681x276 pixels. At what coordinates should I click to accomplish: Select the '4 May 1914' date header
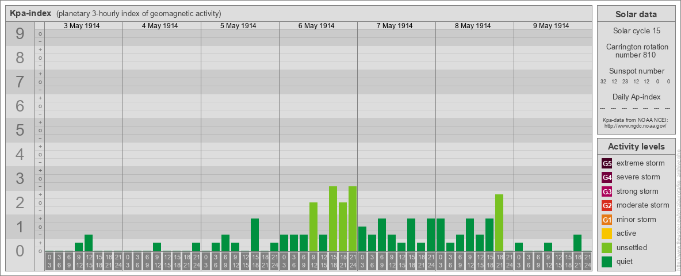tap(160, 26)
